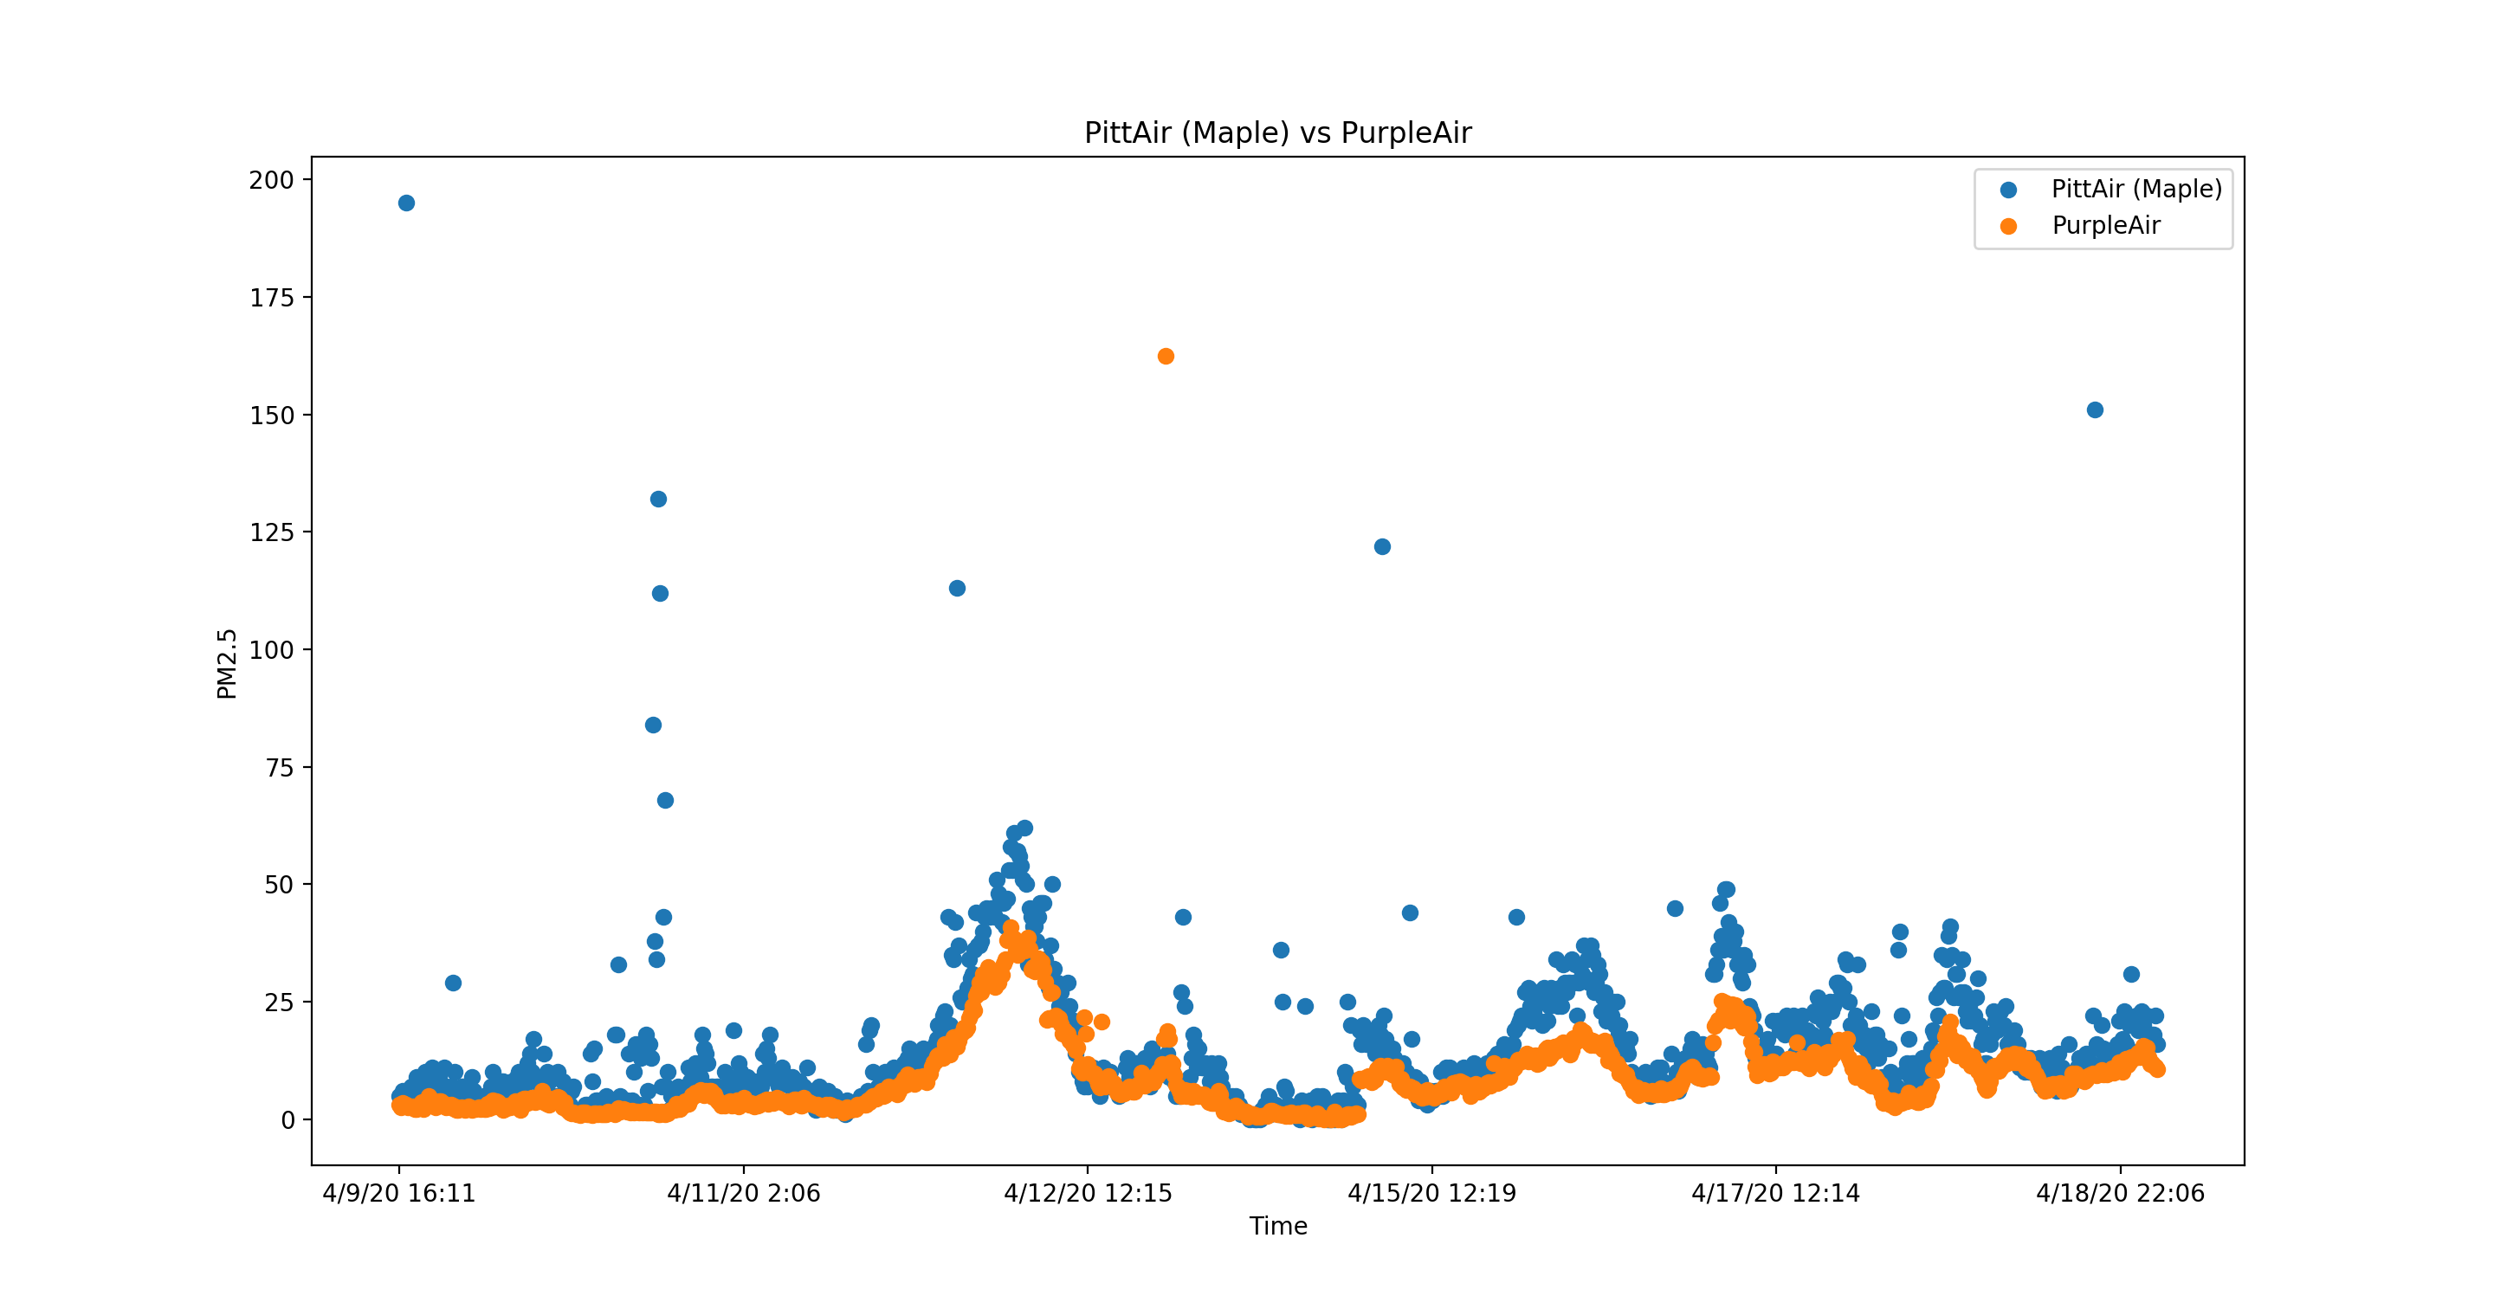Select the blue data point near 68

click(x=665, y=801)
